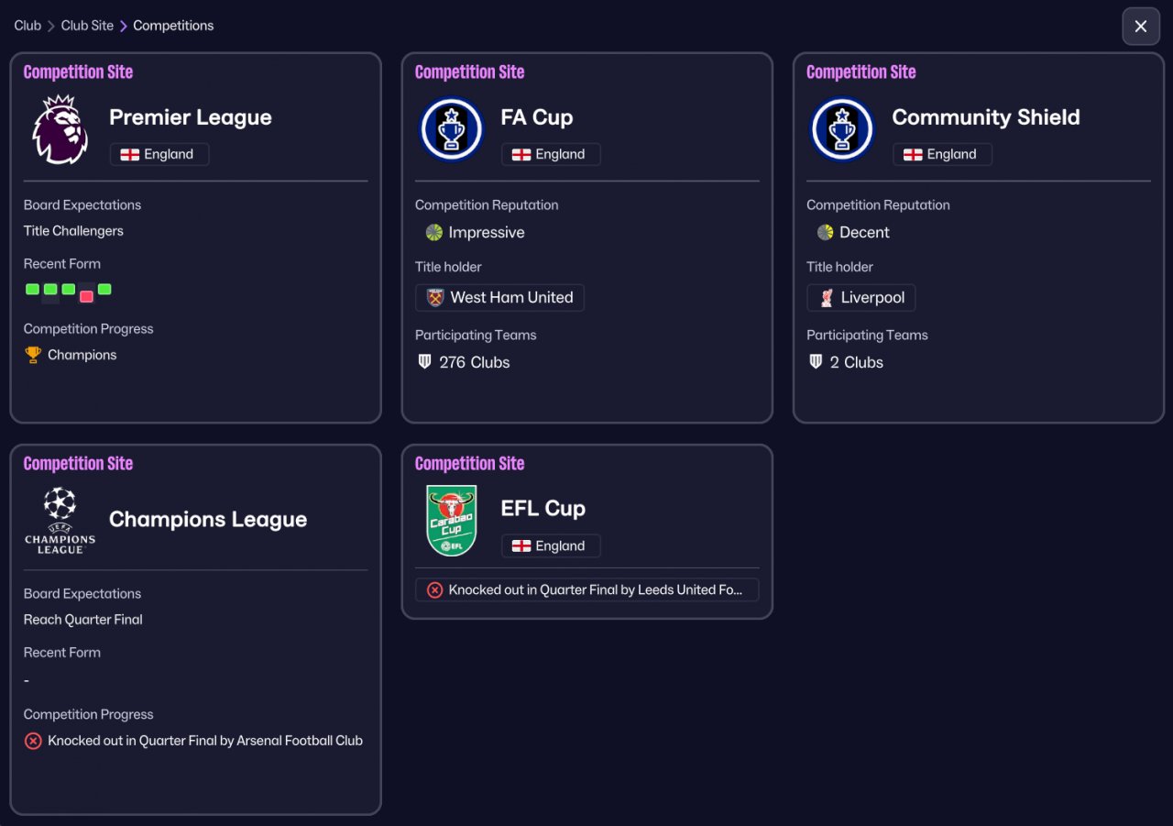1173x826 pixels.
Task: Click the Liverpool crest icon
Action: [827, 298]
